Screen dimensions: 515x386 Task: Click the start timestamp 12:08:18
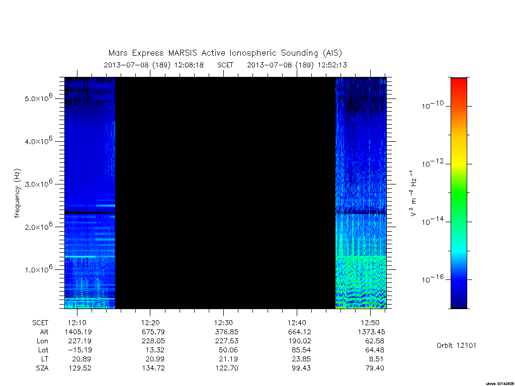coord(189,65)
